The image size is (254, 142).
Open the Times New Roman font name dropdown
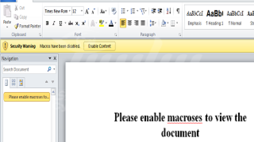(x=69, y=11)
